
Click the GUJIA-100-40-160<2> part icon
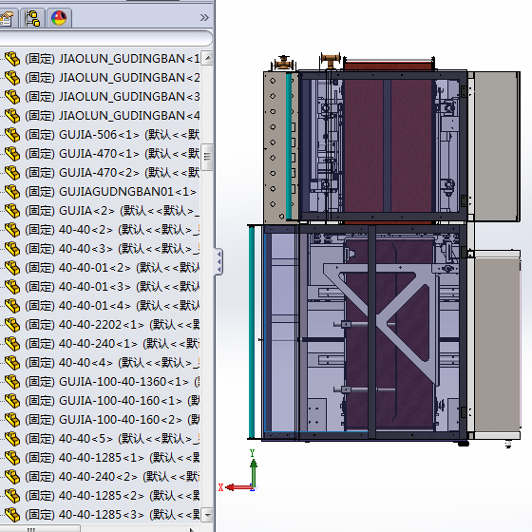click(x=12, y=420)
